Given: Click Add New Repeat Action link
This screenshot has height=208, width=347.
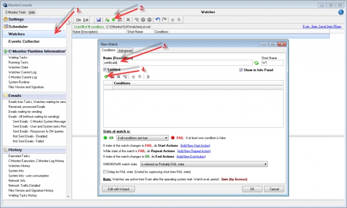Looking at the screenshot, I should [194, 151].
